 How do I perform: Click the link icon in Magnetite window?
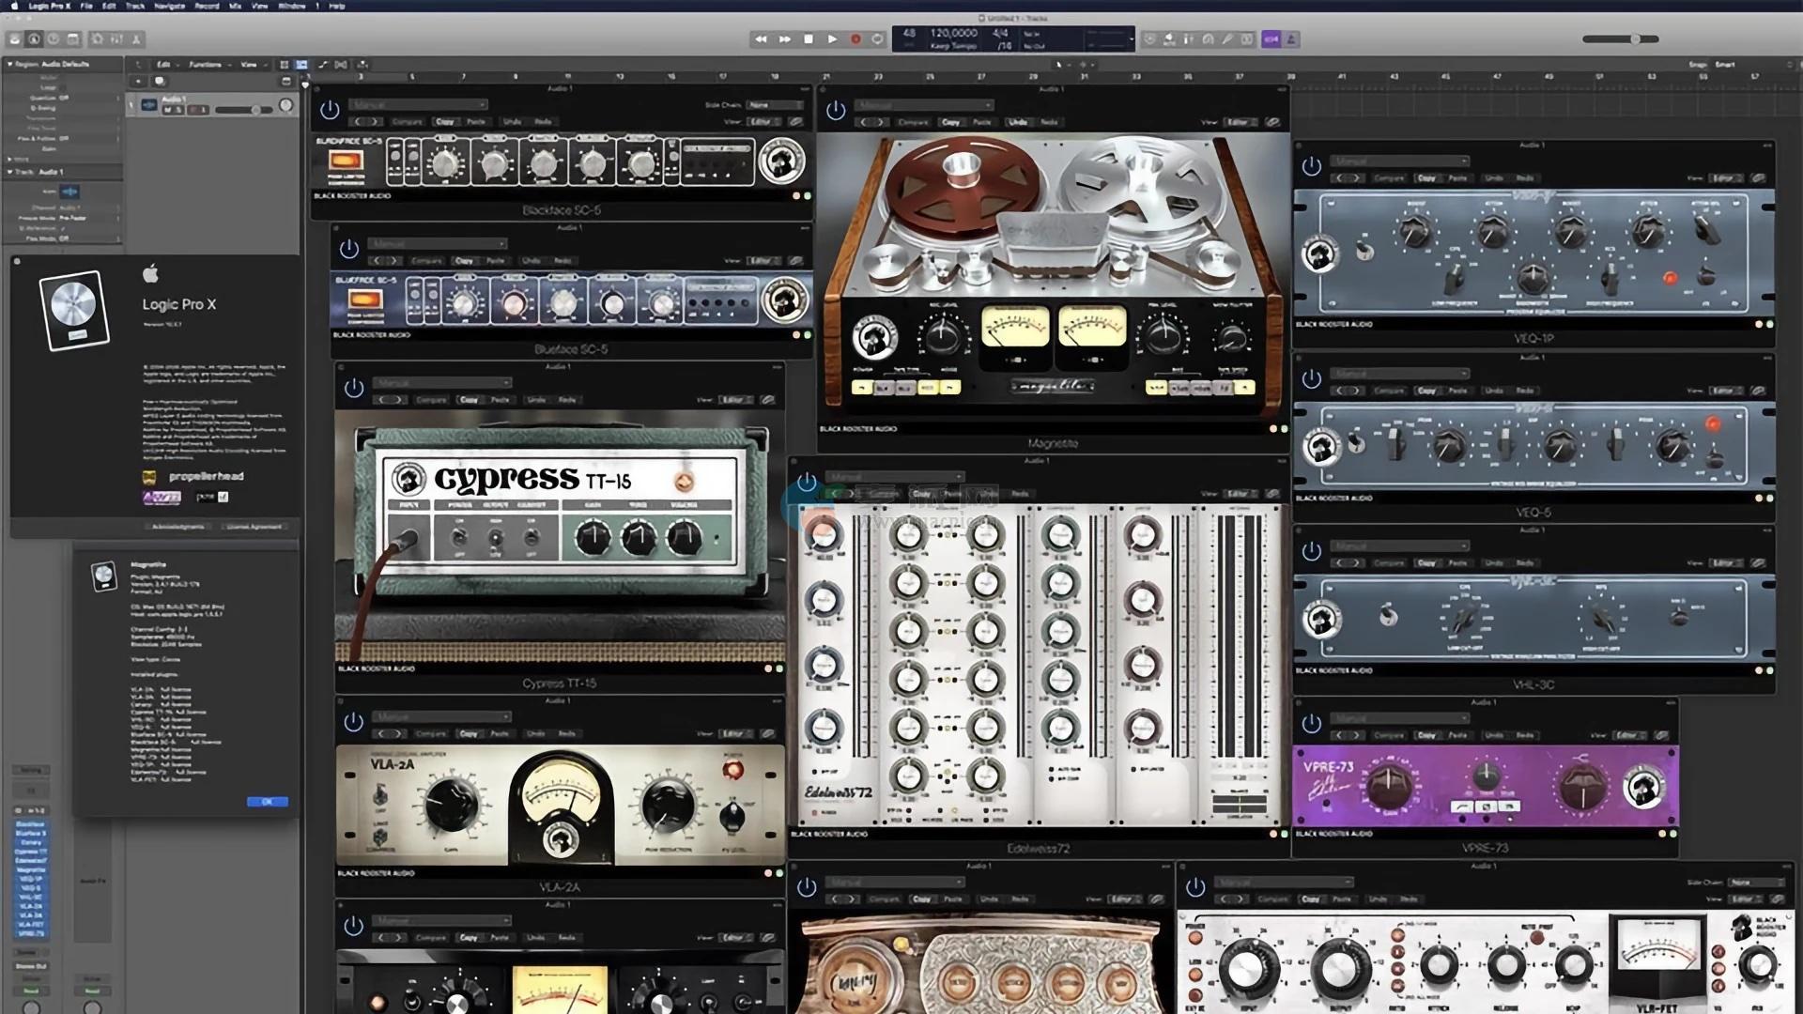(x=1272, y=122)
